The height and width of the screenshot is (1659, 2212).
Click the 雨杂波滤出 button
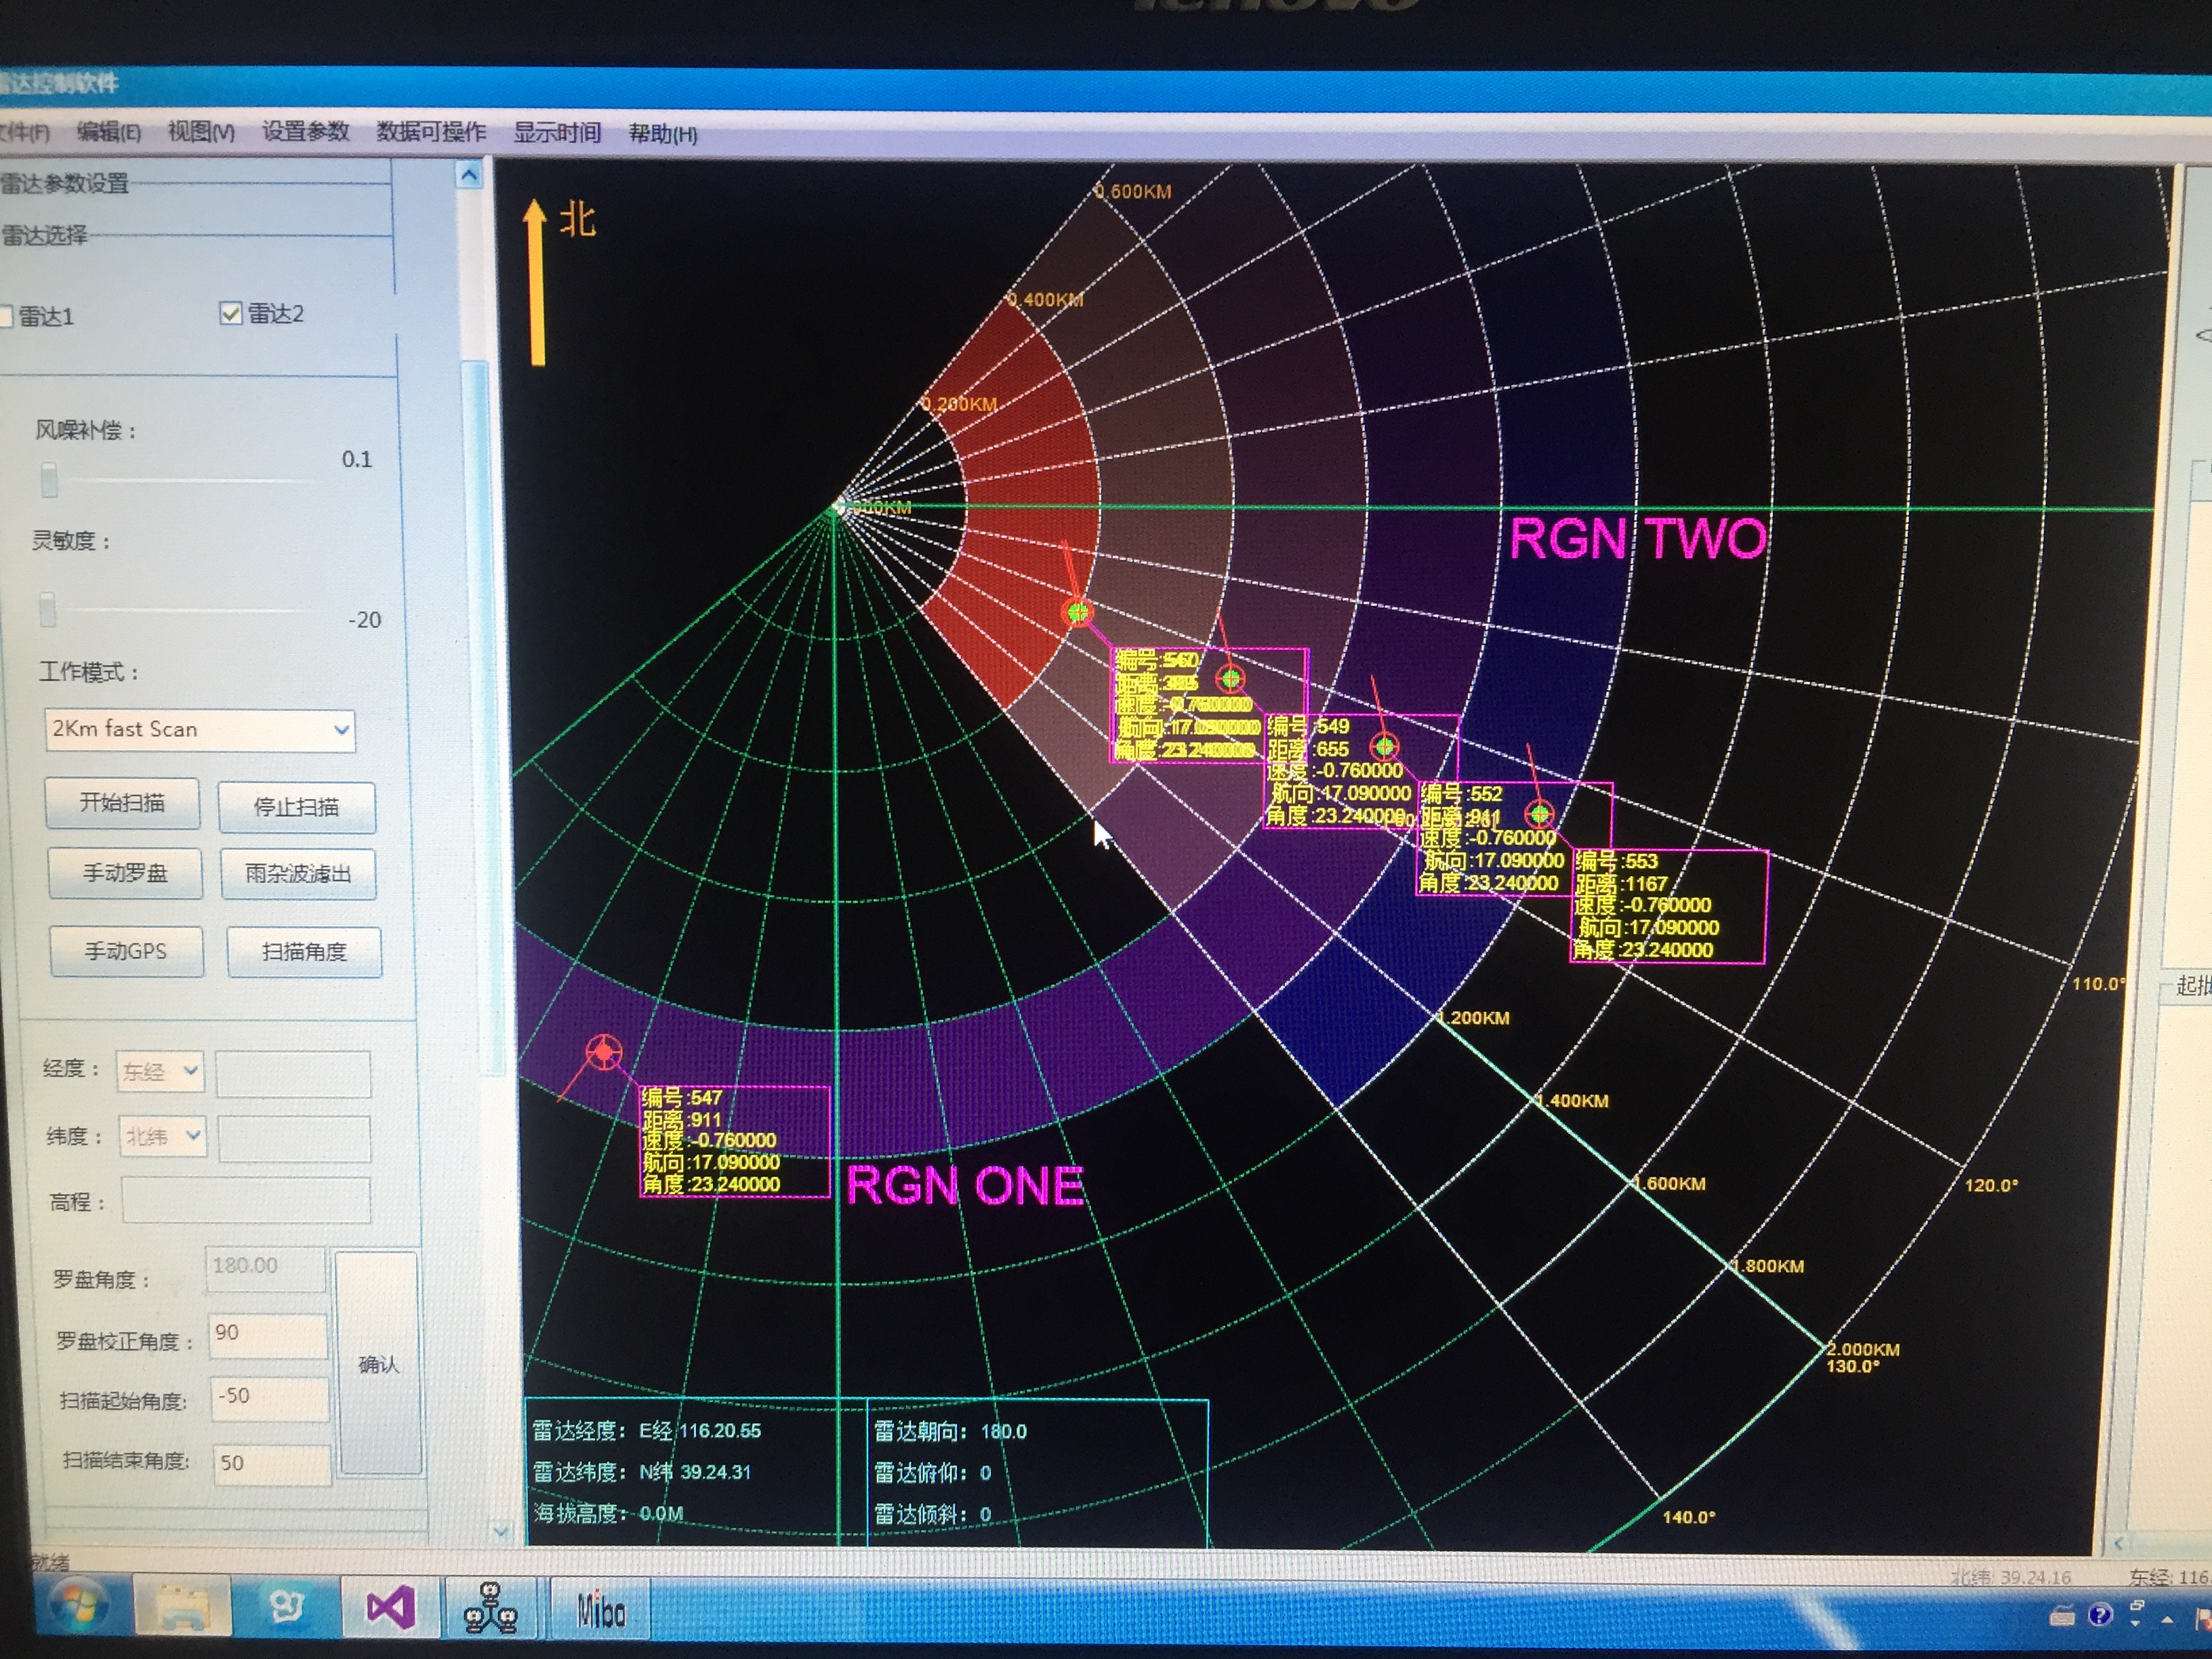point(298,874)
